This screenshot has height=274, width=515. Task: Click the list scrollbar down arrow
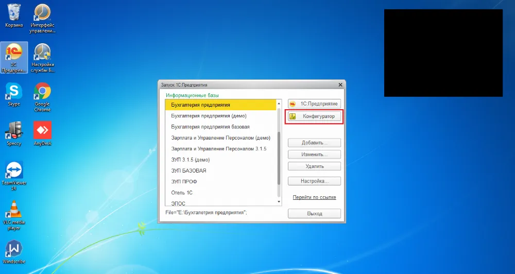click(x=279, y=202)
